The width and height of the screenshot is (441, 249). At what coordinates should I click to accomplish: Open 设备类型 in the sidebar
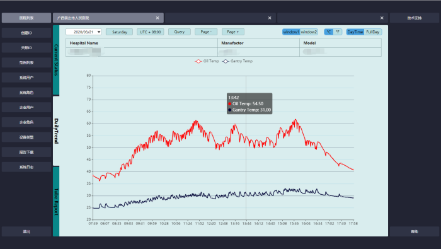tap(26, 137)
